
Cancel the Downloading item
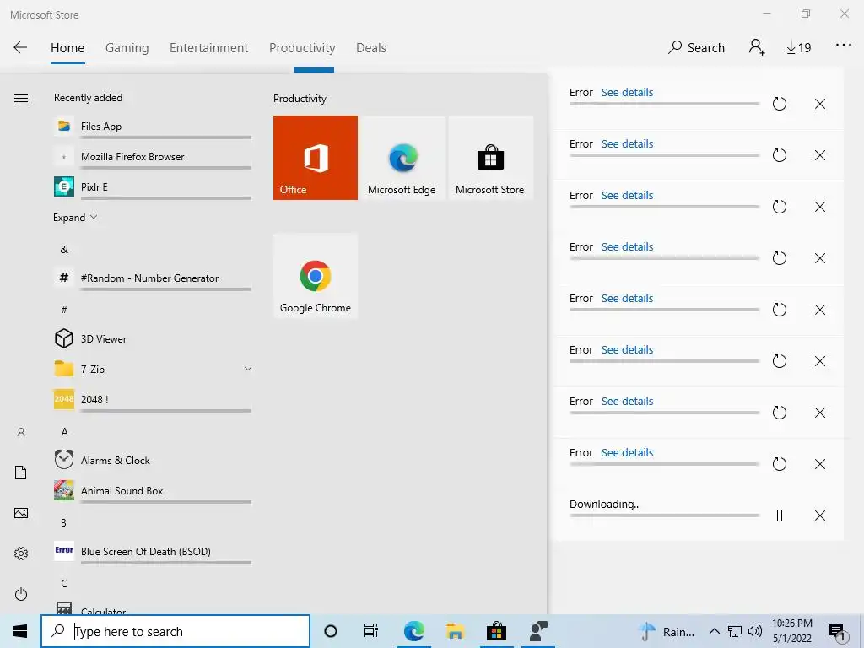tap(820, 516)
